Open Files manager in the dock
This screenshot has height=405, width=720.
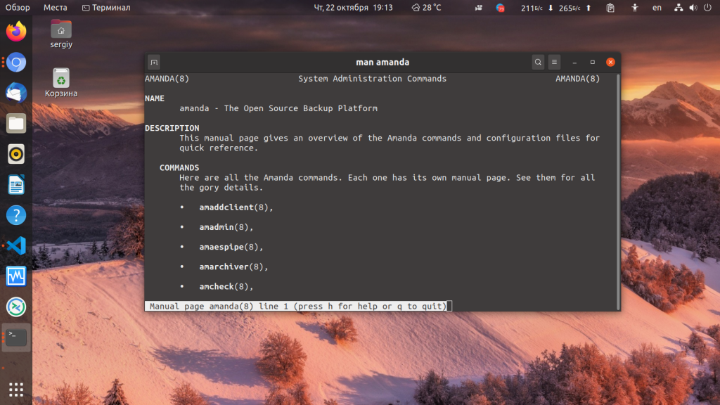click(16, 124)
